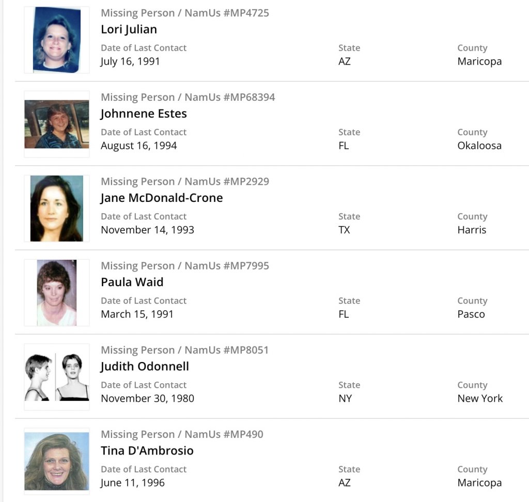Click the NamUs #MP8051 case label
This screenshot has width=529, height=502.
[x=185, y=350]
